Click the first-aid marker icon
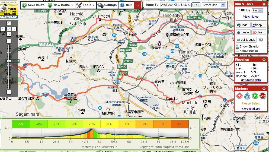 [239, 96]
